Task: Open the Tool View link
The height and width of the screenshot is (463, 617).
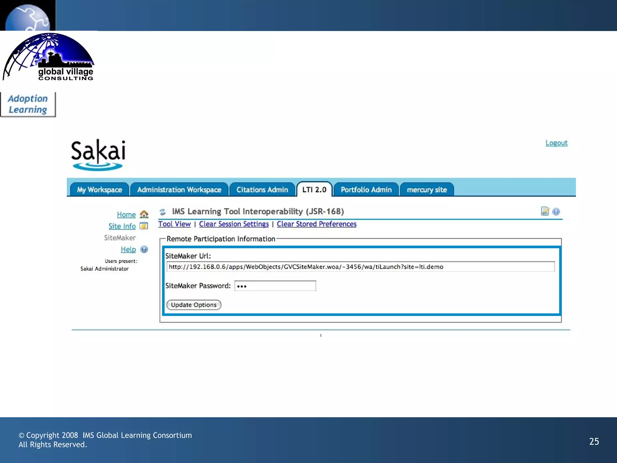Action: [x=174, y=224]
